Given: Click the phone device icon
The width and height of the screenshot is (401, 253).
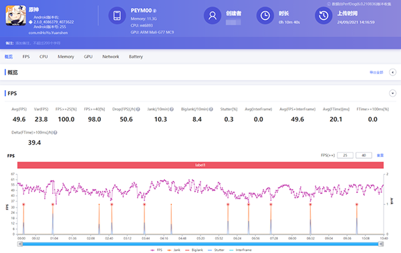Looking at the screenshot, I should coord(117,15).
